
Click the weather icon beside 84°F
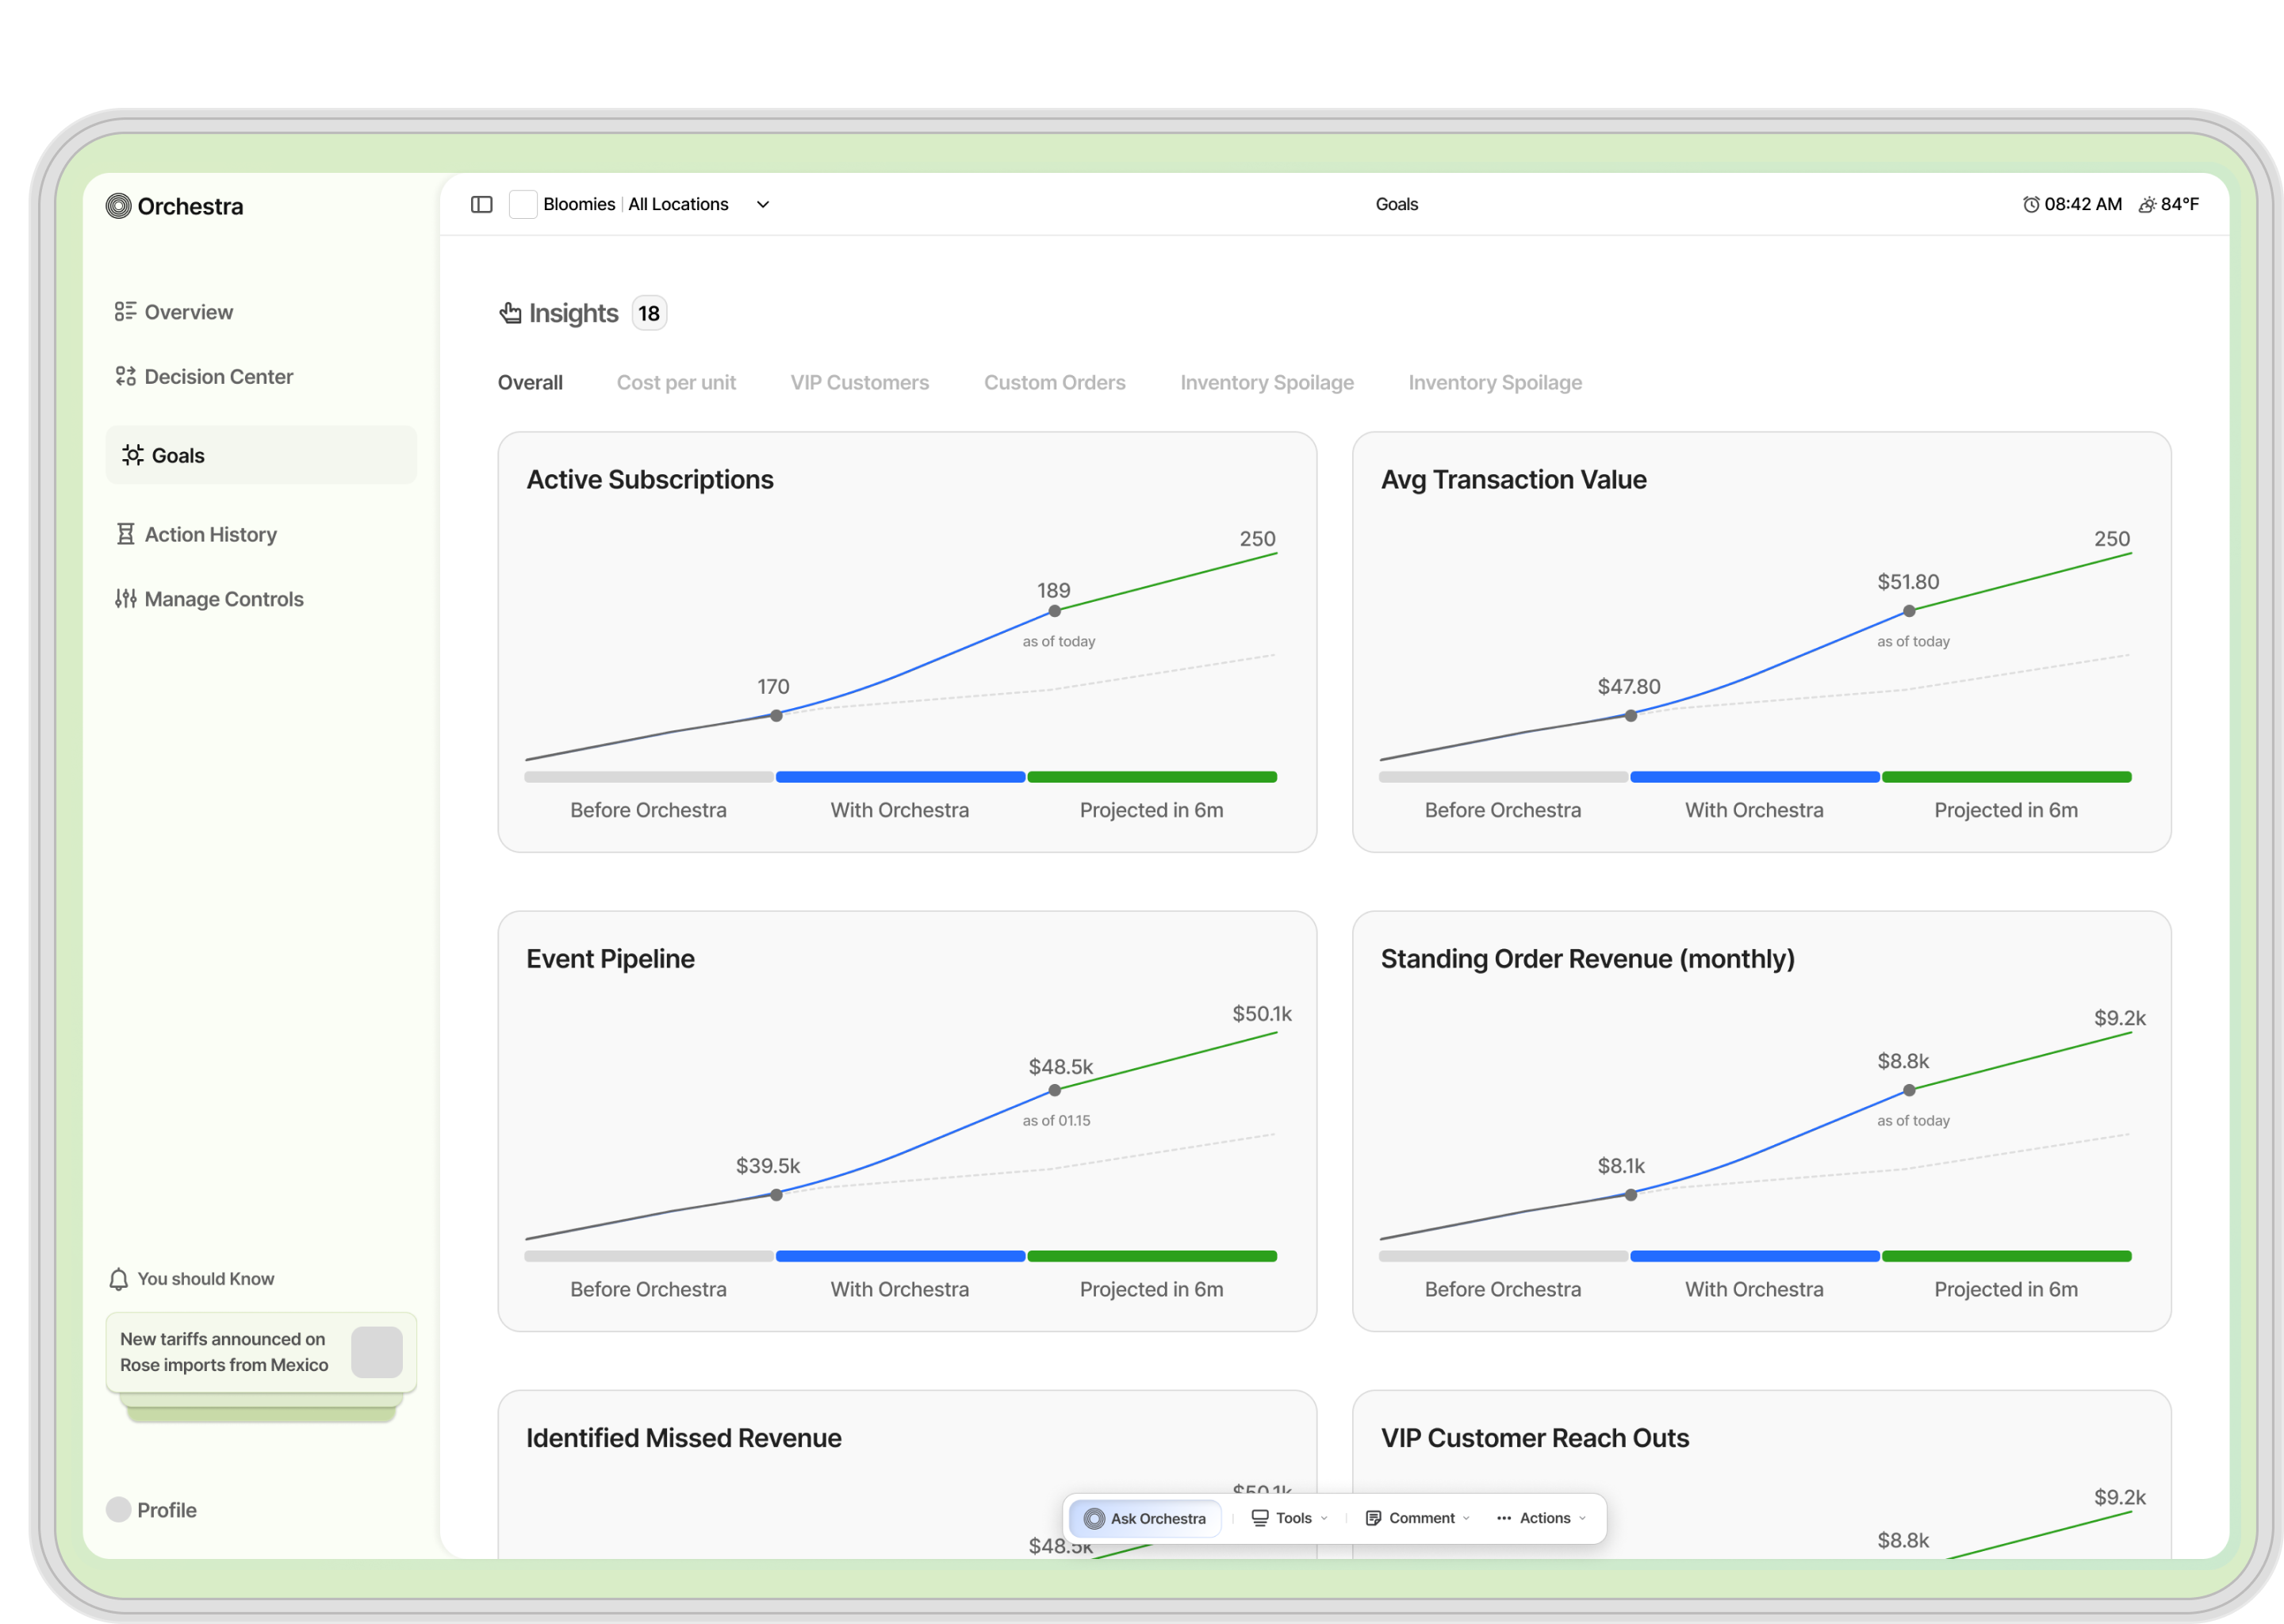[2147, 205]
